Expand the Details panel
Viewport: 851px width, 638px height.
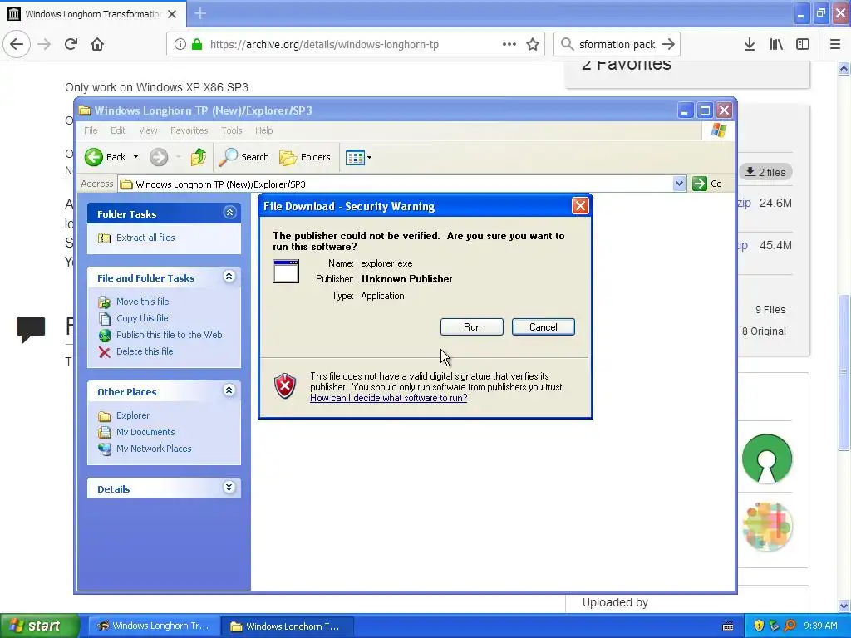point(229,487)
